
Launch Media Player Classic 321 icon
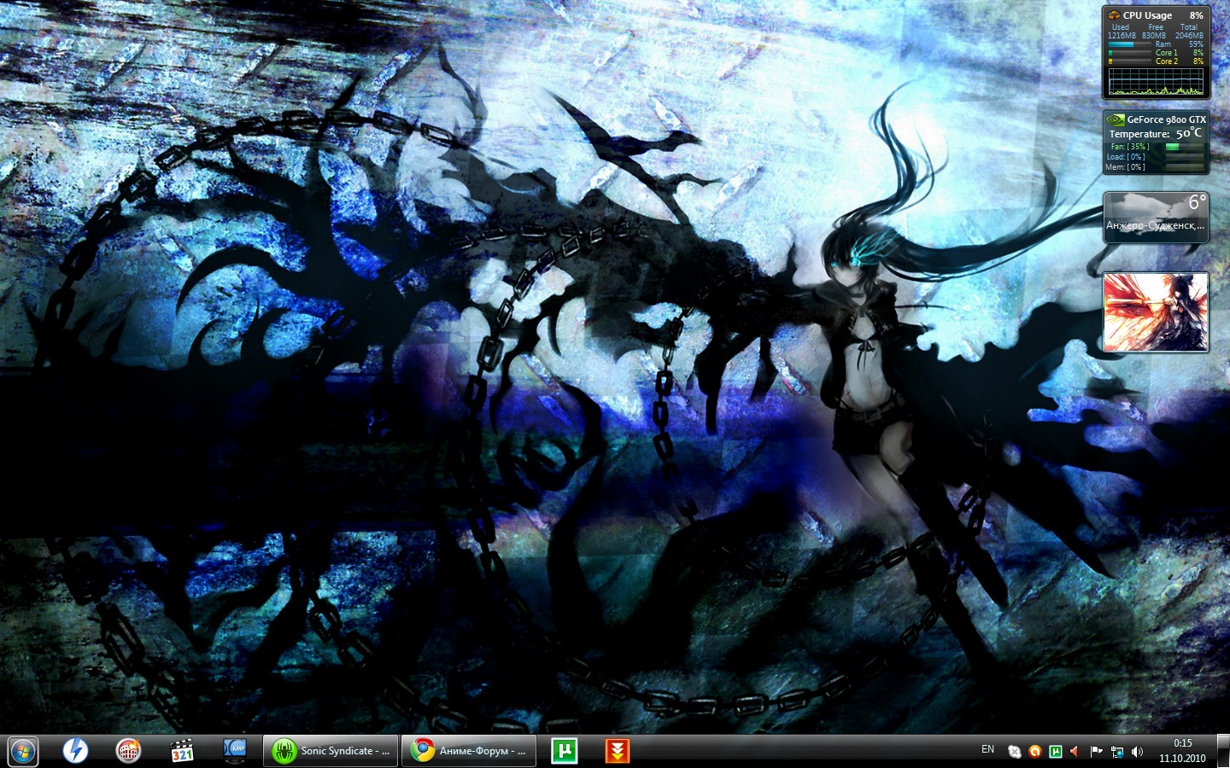[x=182, y=751]
